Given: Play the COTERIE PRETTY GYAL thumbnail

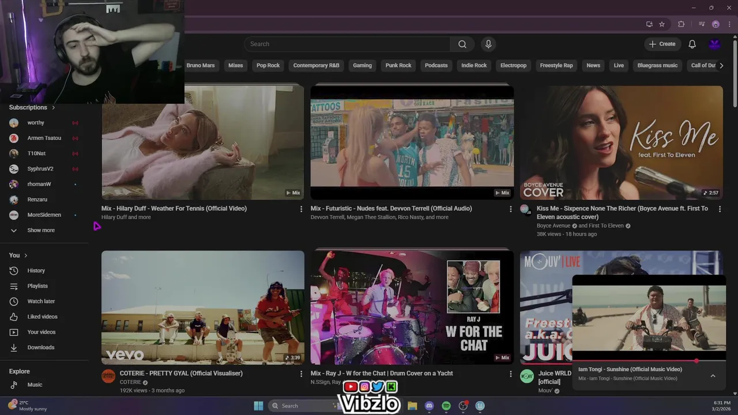Looking at the screenshot, I should [x=203, y=307].
